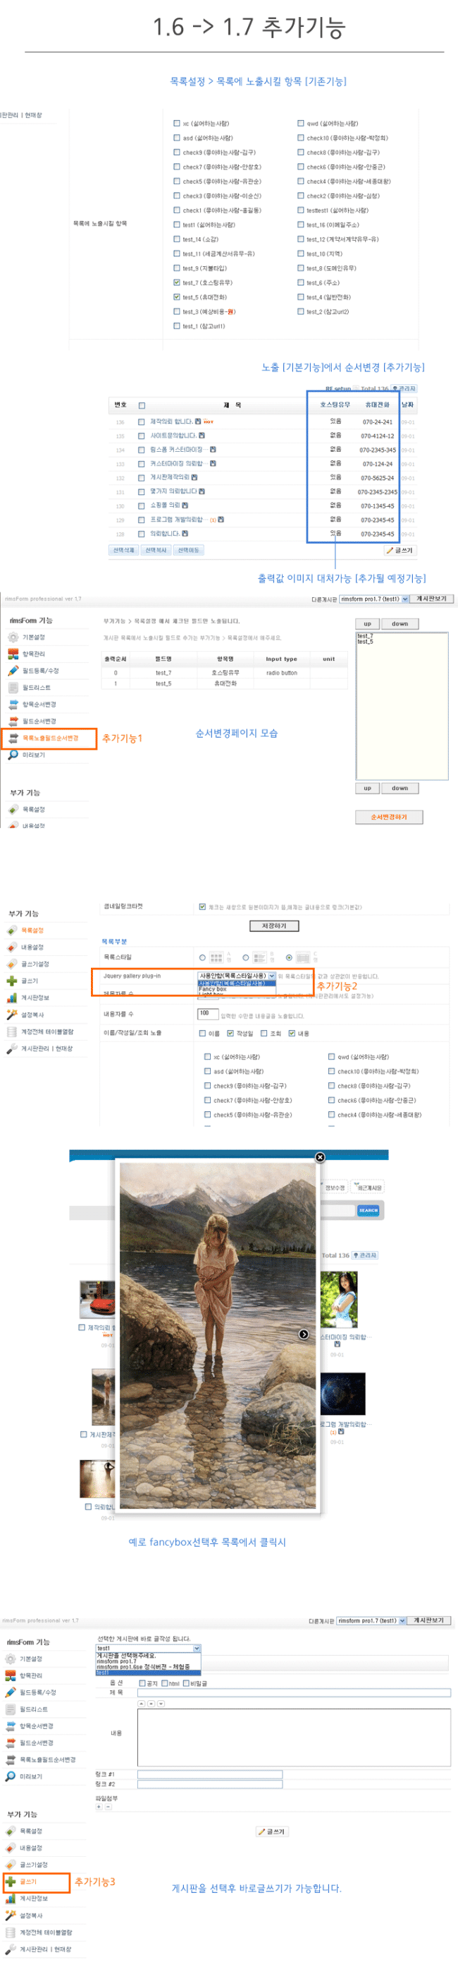Click the next arrow on fancybox image
Viewport: 458px width, 1967px height.
point(303,1334)
